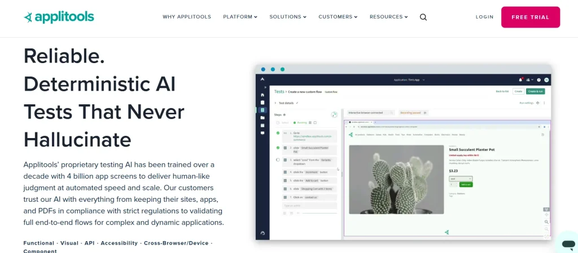
Task: Open SOLUTIONS dropdown menu
Action: point(288,17)
